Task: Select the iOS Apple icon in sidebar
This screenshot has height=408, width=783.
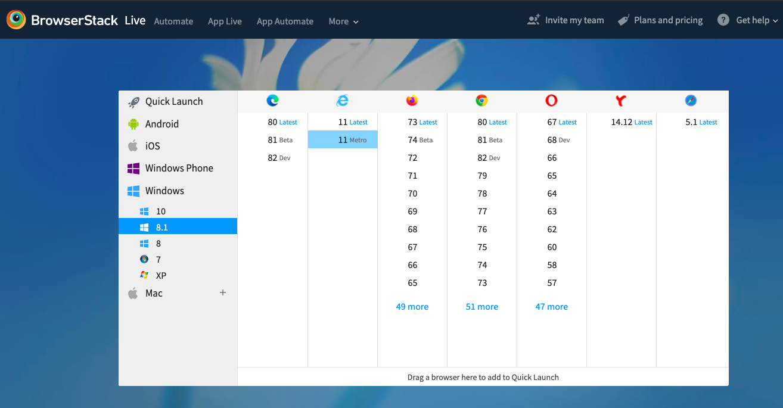Action: coord(133,146)
